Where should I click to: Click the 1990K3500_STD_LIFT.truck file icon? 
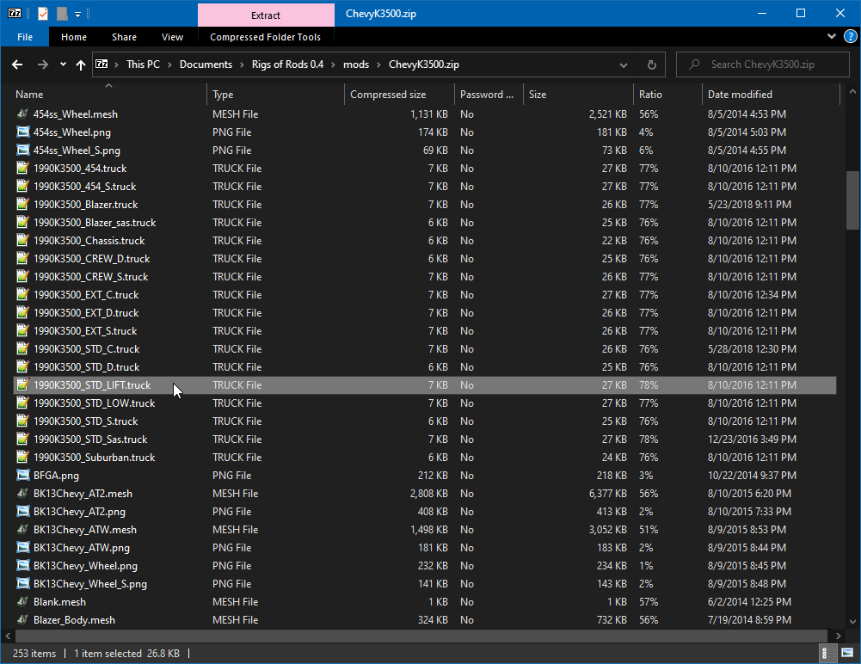[x=22, y=385]
